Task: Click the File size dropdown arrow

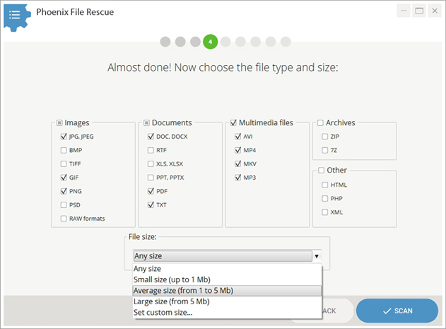Action: tap(317, 256)
